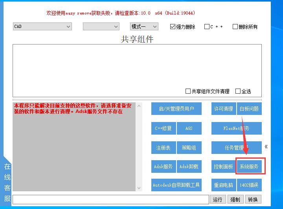Image resolution: width=283 pixels, height=209 pixels.
Task: Enable the C++ checkbox
Action: (207, 27)
